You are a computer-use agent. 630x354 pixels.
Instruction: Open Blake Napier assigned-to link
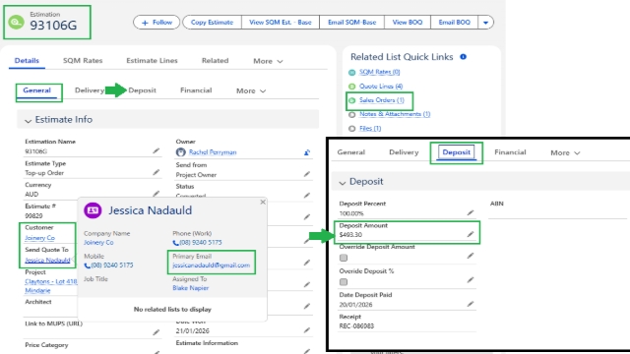coord(190,288)
